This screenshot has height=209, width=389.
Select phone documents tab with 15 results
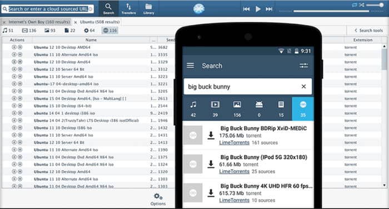point(281,109)
